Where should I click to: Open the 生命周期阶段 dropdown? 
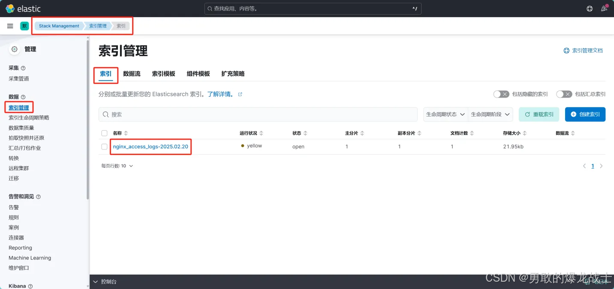click(x=490, y=114)
